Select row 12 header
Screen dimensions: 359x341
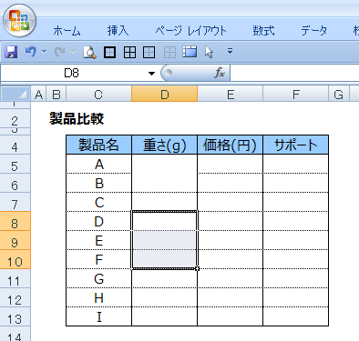click(15, 297)
